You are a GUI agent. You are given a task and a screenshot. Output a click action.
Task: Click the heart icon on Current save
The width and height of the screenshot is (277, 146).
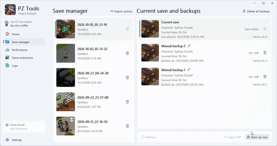(x=265, y=29)
